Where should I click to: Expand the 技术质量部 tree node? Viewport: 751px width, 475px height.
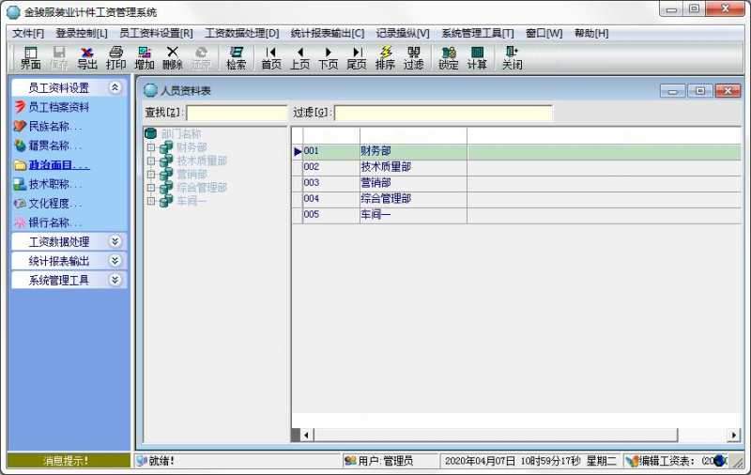point(151,161)
